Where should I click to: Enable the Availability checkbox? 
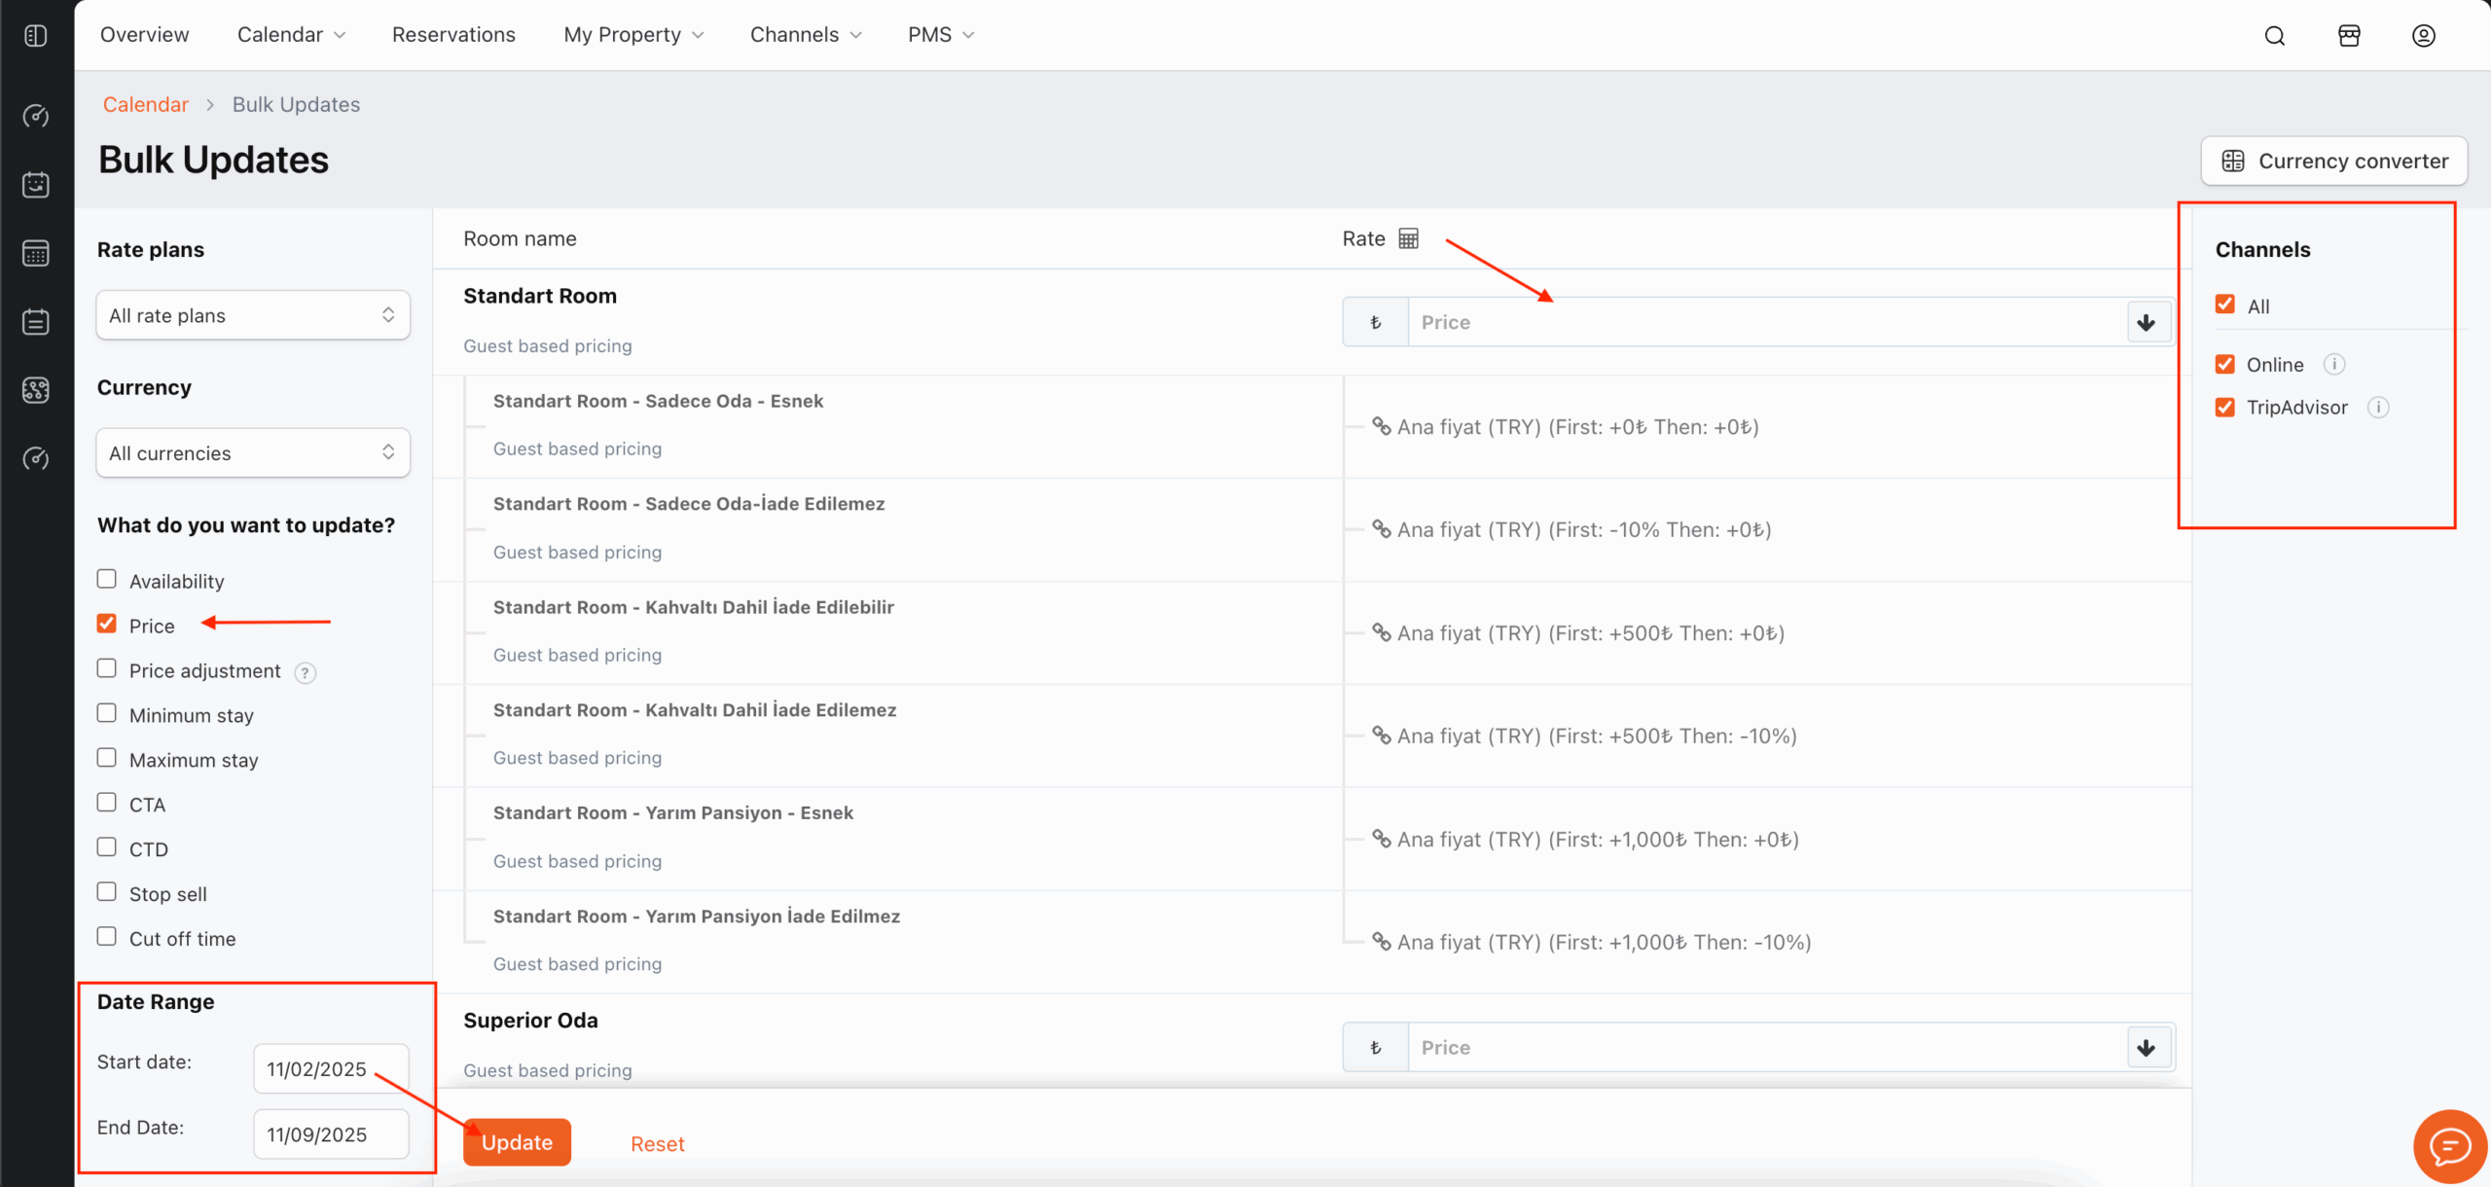[x=107, y=580]
